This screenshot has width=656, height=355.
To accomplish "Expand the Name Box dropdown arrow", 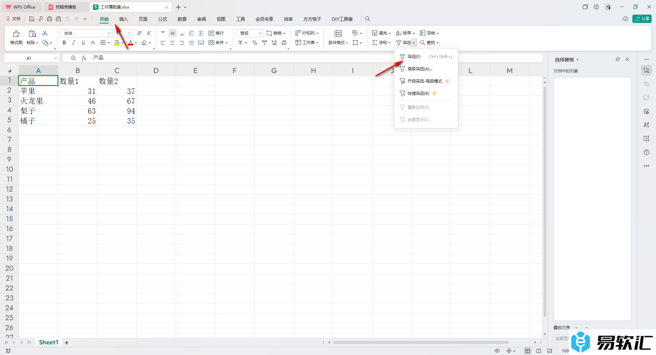I will click(x=55, y=58).
